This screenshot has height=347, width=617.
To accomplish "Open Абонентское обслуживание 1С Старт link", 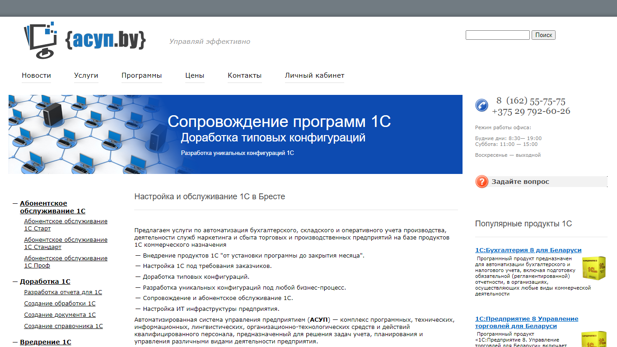I will [x=66, y=225].
